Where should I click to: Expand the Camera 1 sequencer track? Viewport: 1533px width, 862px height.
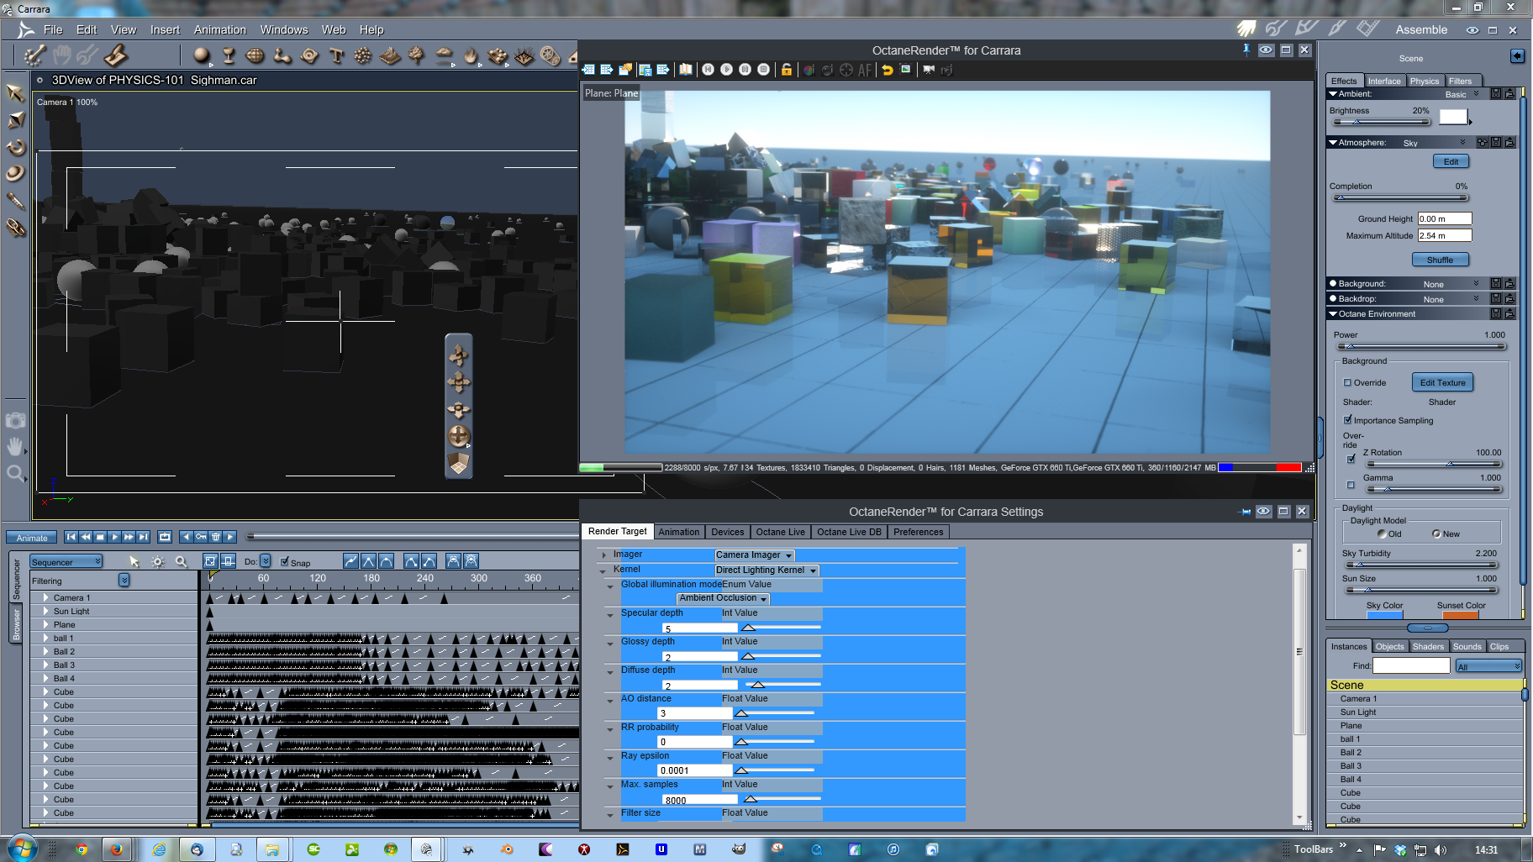point(45,597)
